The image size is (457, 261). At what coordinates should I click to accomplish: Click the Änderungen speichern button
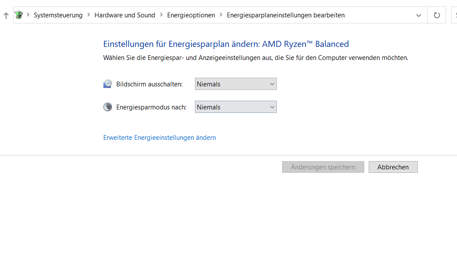323,167
